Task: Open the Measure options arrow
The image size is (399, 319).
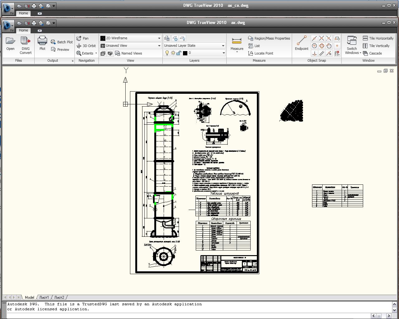Action: tap(237, 52)
